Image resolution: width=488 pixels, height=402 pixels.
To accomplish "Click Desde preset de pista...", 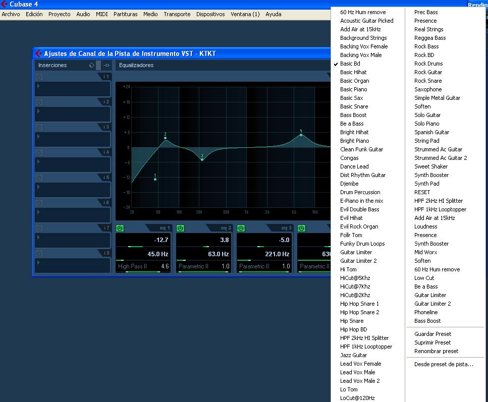I will 444,364.
